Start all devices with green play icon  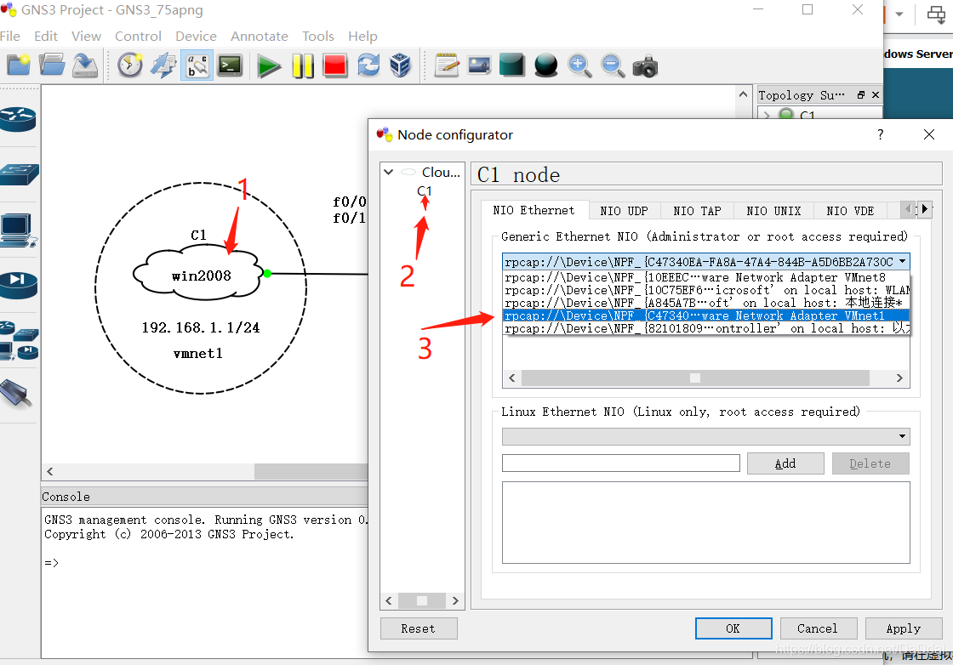(269, 65)
